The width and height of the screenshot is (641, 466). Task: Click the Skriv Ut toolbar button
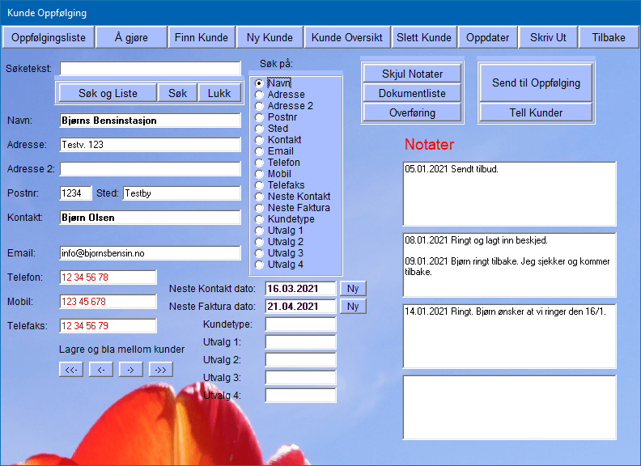pos(548,38)
